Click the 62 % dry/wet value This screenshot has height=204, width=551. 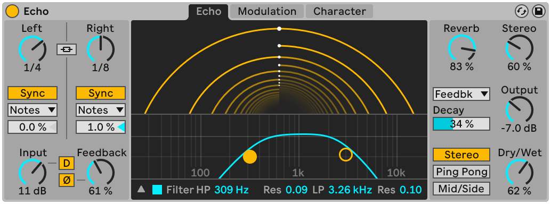coord(519,191)
